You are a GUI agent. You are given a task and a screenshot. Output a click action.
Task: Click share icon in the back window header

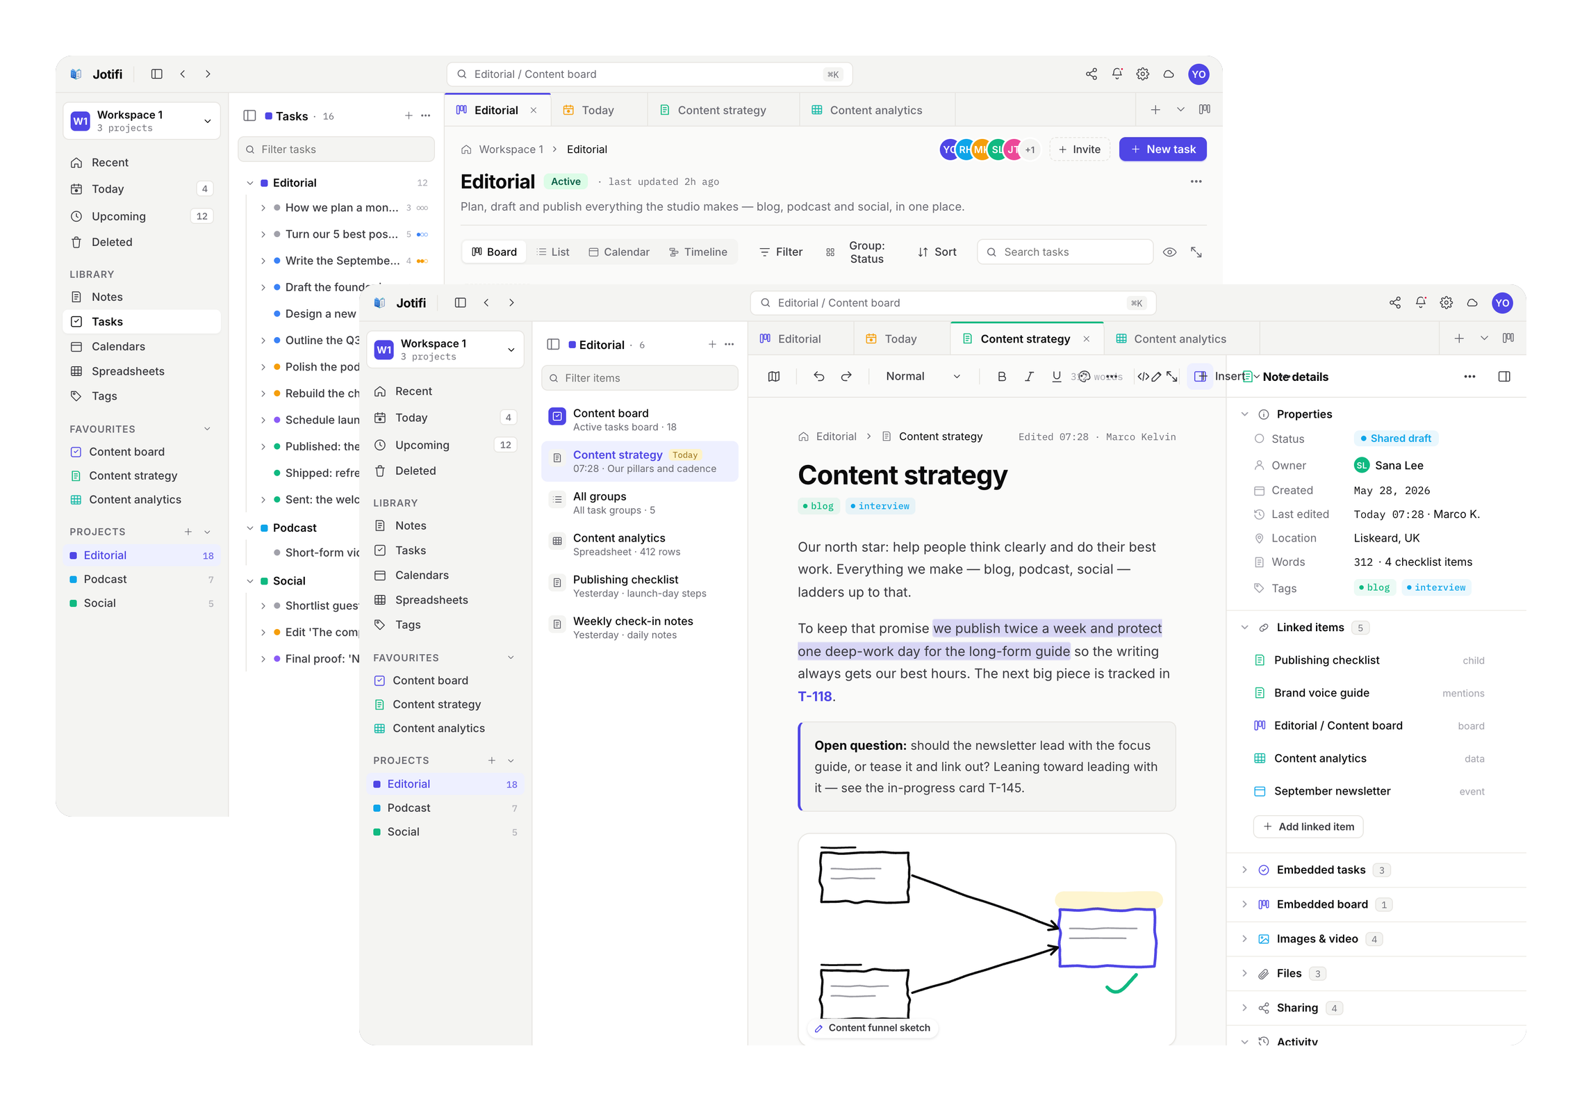point(1091,74)
